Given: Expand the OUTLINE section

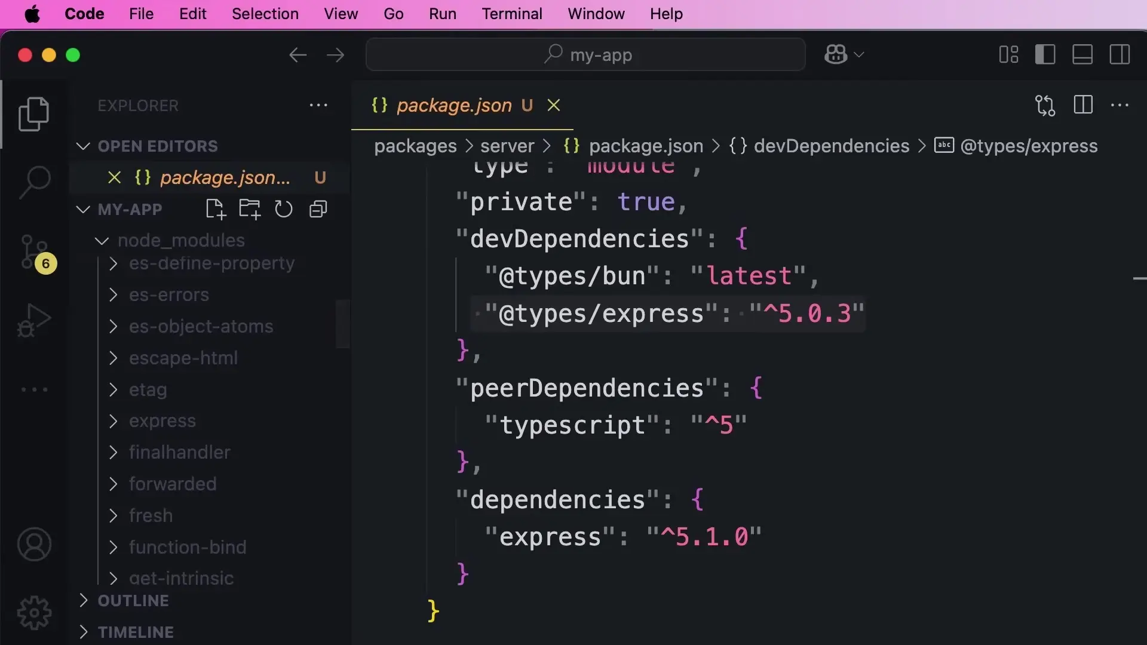Looking at the screenshot, I should 133,601.
